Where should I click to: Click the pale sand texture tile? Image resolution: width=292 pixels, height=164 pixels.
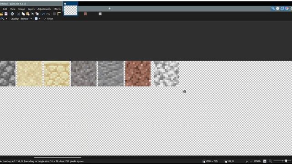click(x=29, y=74)
